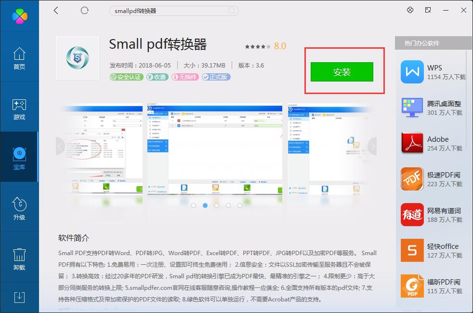Click the 网易有道词 name in popular list
Viewport: 473px width, 313px height.
coord(444,211)
